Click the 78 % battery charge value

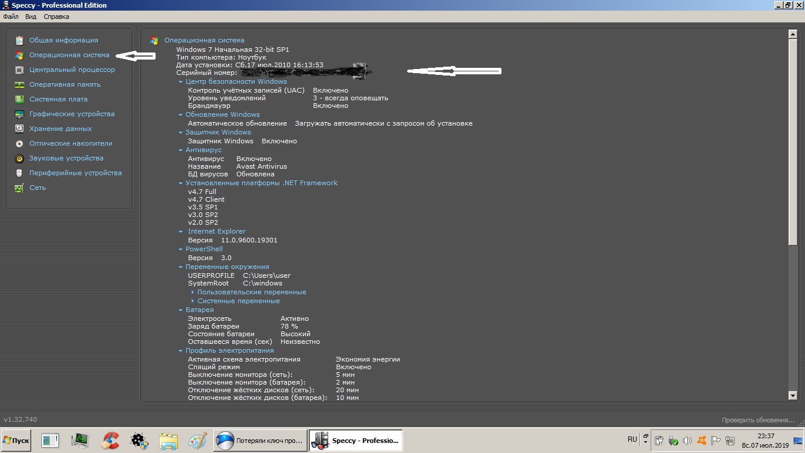289,326
